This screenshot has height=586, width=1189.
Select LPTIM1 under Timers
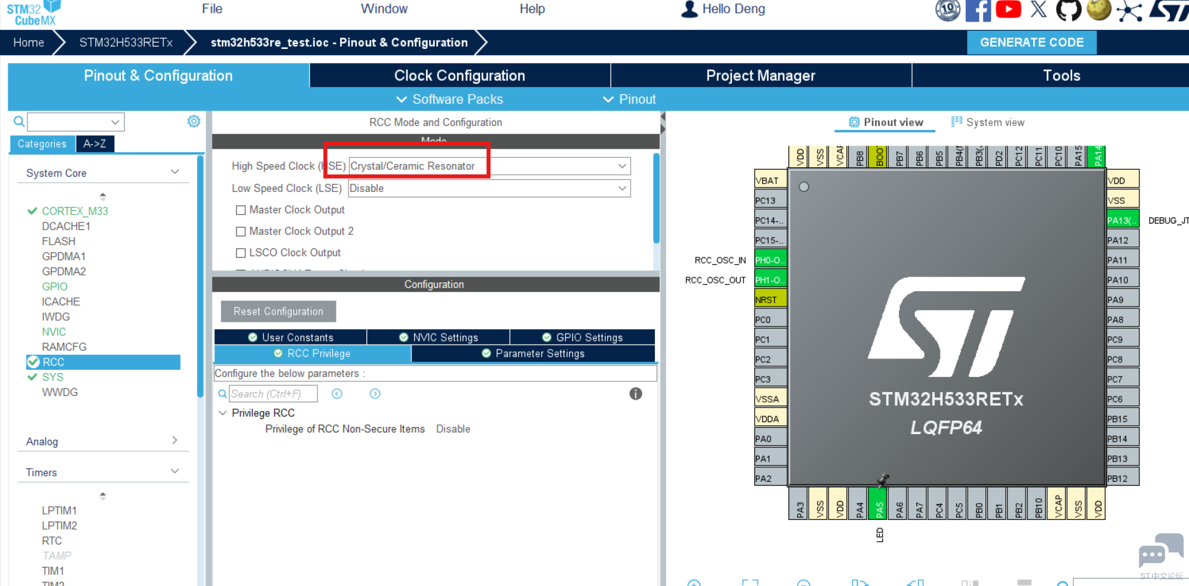click(x=59, y=510)
